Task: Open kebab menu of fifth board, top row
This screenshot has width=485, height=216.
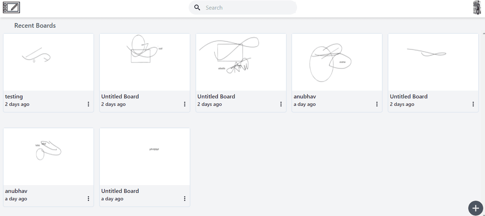Action: click(x=473, y=104)
